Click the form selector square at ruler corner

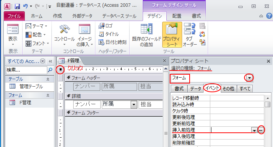[x=60, y=70]
